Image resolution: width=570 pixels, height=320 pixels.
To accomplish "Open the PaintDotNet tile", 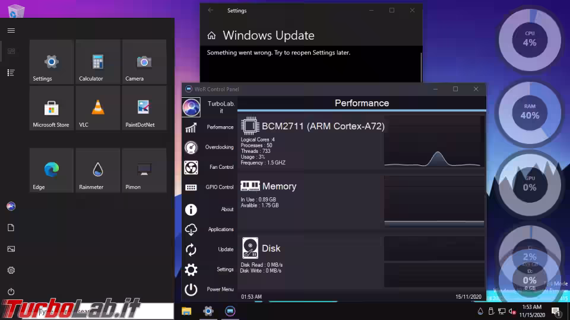I will [144, 108].
